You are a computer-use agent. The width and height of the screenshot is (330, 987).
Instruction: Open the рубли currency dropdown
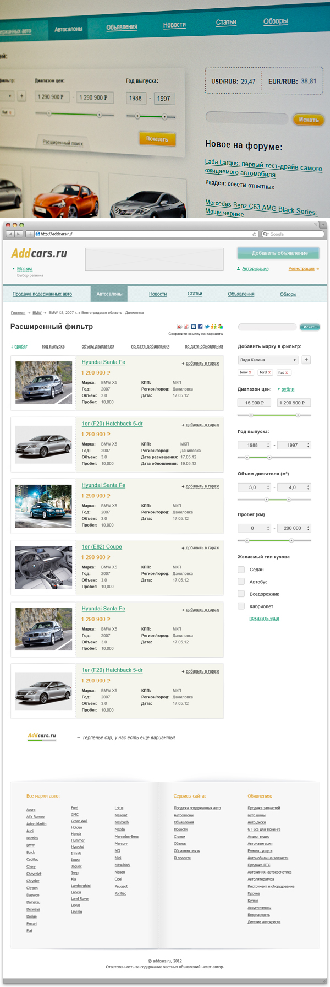point(286,389)
